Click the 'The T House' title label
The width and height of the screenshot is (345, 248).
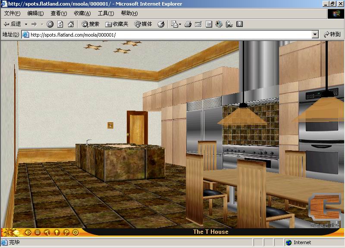point(210,232)
